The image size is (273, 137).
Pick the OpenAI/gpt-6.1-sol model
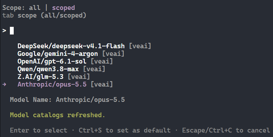pos(65,61)
